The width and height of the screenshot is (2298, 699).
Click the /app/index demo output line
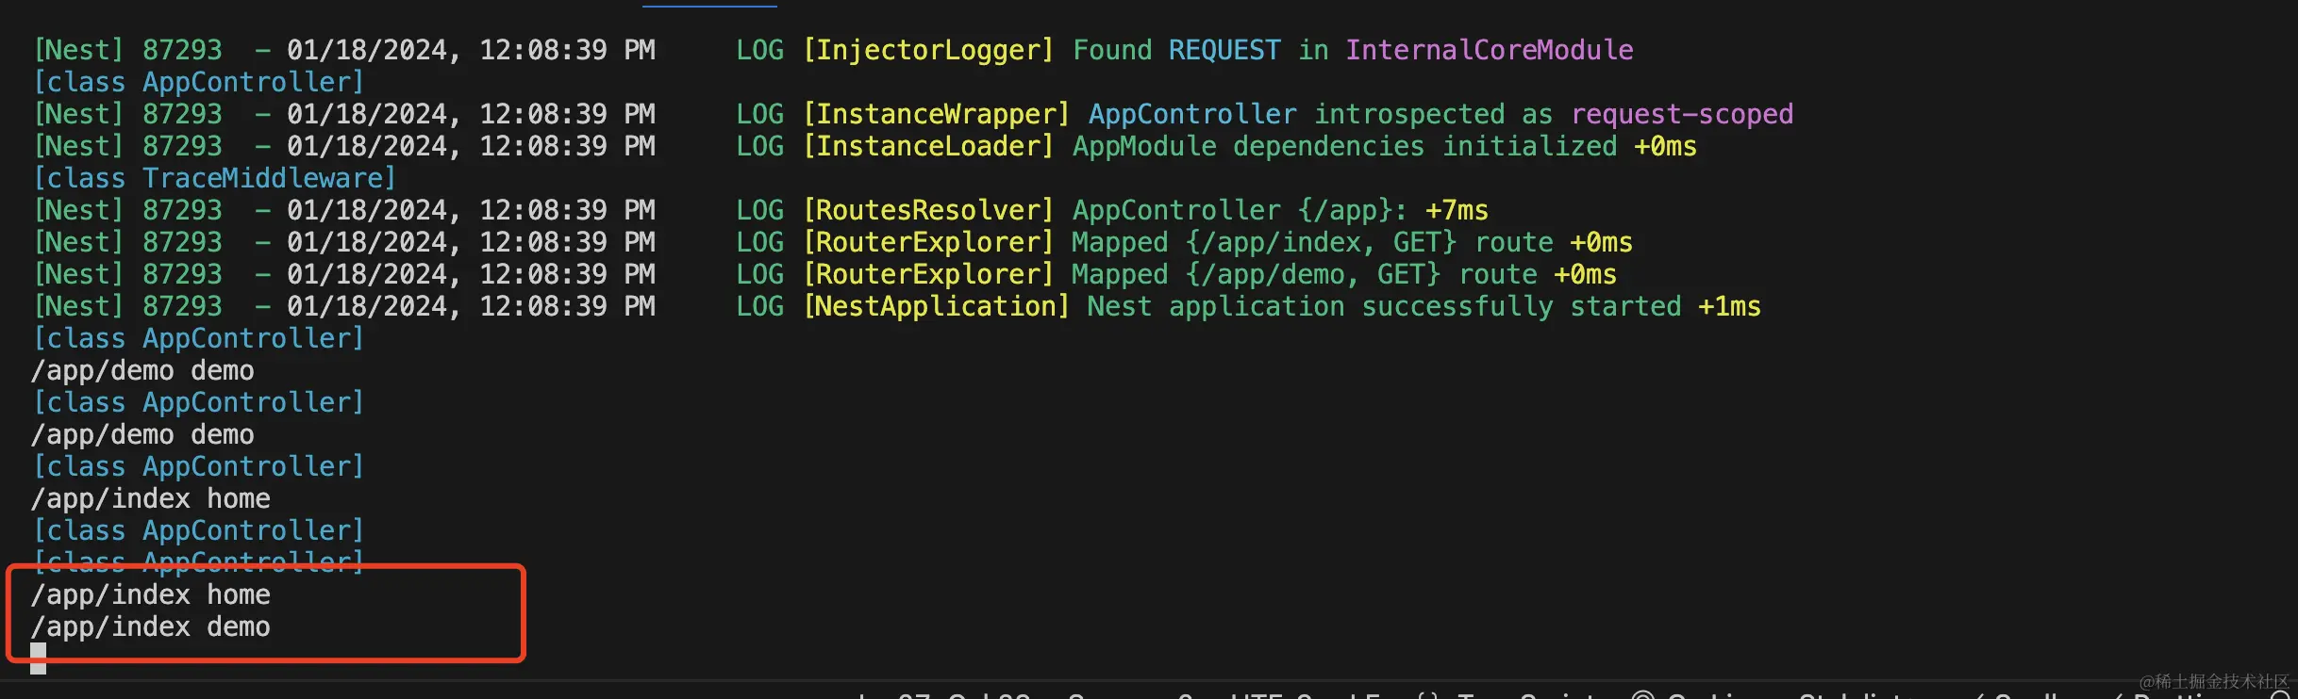[x=151, y=626]
